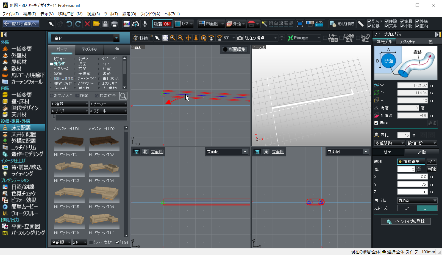Screen dimensions: 442x255
Task: Uncheck the グリッド checkbox
Action: click(369, 21)
